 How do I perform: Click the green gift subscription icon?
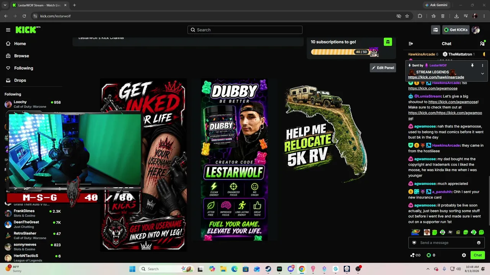coord(388,42)
